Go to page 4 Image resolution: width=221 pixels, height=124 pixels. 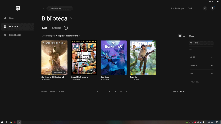point(121,91)
